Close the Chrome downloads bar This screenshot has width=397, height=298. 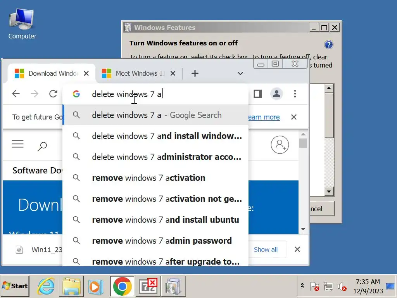click(297, 249)
